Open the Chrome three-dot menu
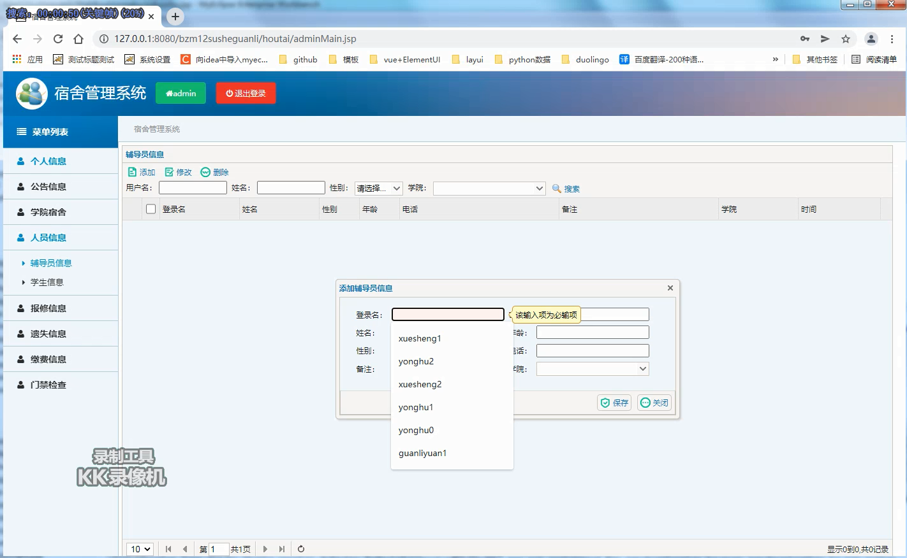Image resolution: width=907 pixels, height=558 pixels. (x=892, y=39)
